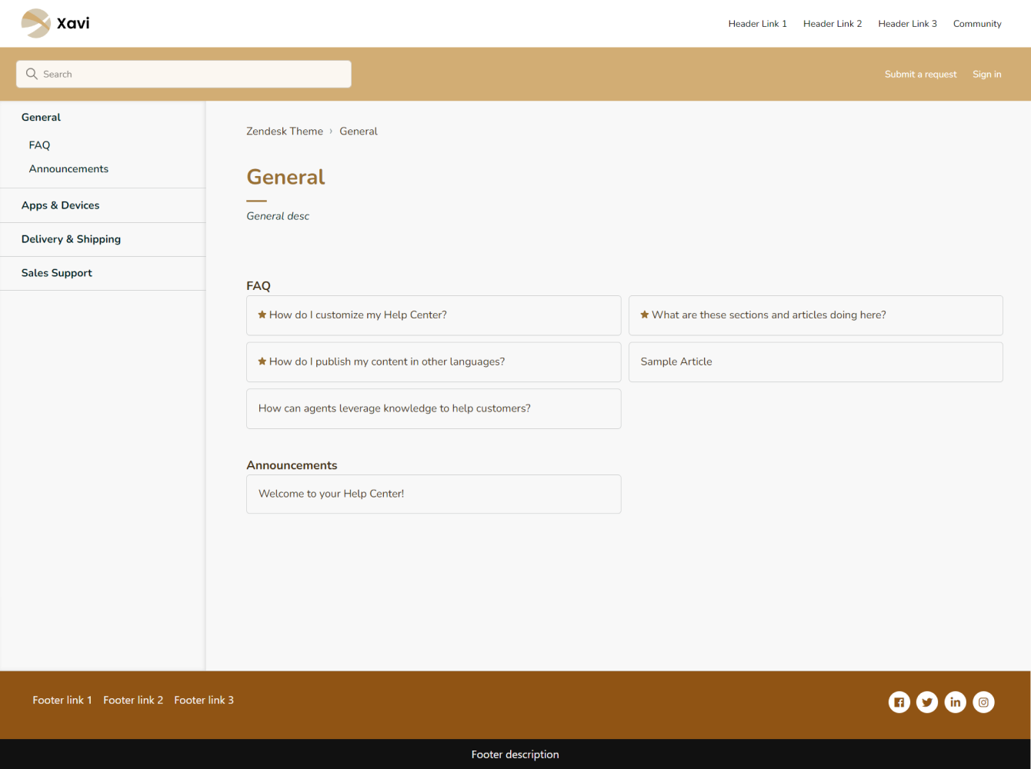This screenshot has width=1031, height=769.
Task: Select FAQ in the sidebar
Action: [x=39, y=145]
